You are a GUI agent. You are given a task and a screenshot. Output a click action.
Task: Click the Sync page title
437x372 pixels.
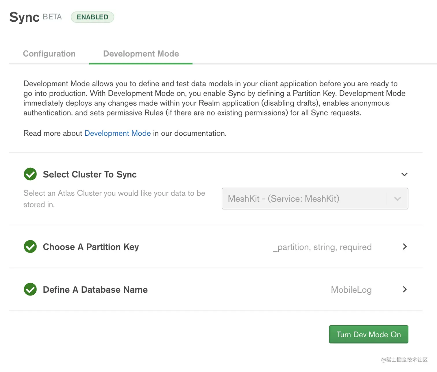point(24,17)
